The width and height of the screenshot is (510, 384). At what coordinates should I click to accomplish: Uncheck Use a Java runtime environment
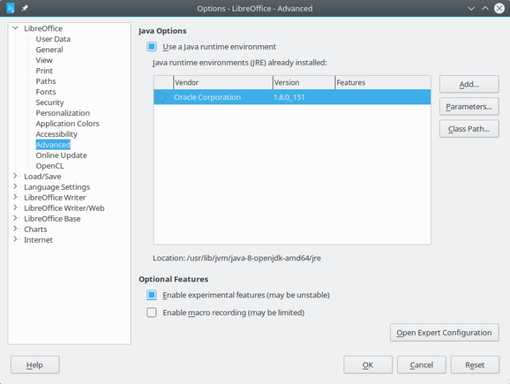pyautogui.click(x=151, y=46)
